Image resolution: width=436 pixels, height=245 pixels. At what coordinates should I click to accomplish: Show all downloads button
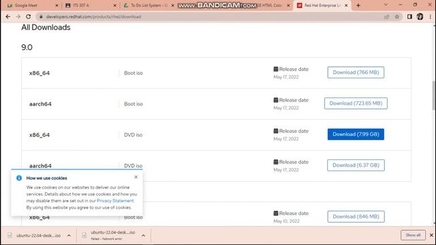click(x=413, y=235)
